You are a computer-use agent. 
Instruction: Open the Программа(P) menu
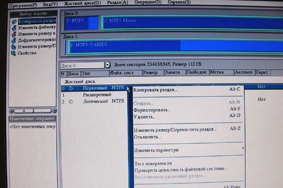(x=23, y=5)
